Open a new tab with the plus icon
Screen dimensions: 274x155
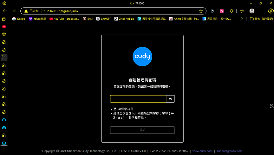(x=4, y=150)
